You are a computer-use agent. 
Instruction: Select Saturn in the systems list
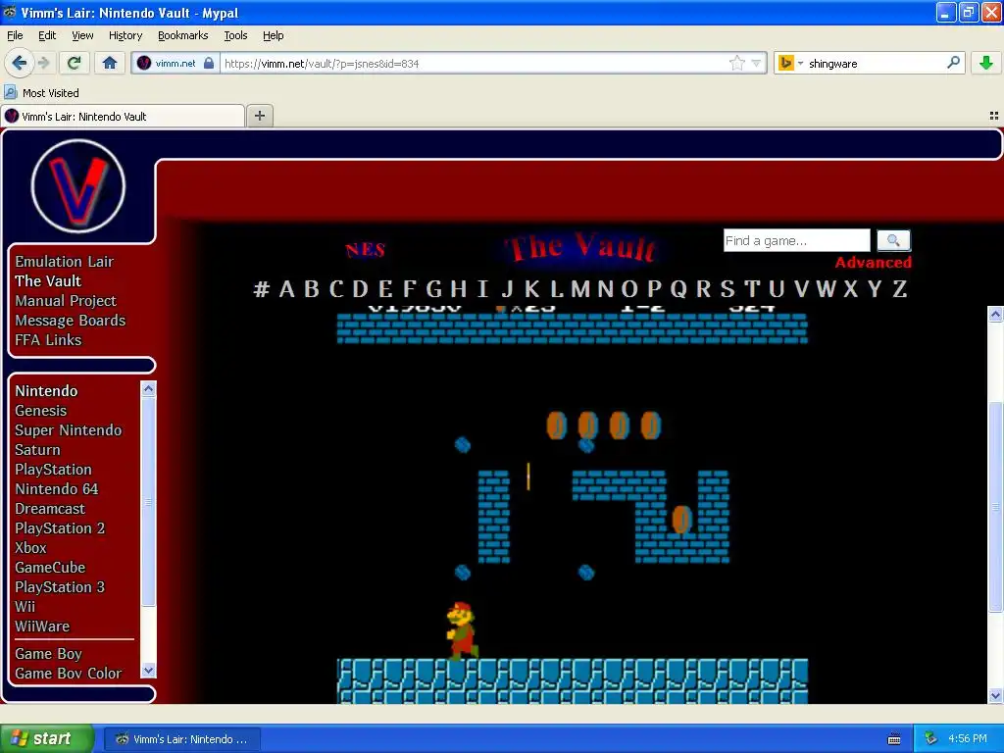(x=37, y=450)
